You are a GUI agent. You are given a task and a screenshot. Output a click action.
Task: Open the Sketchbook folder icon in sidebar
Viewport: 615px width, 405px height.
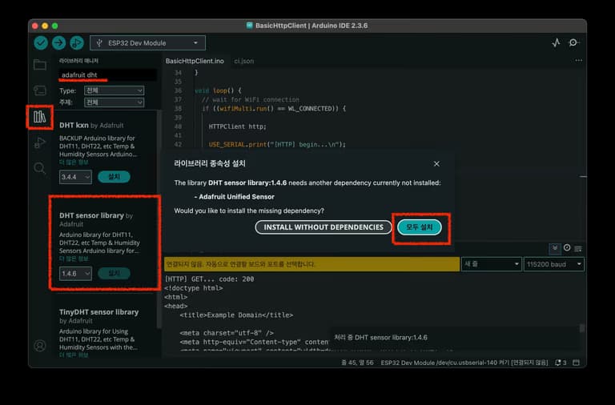[x=39, y=65]
